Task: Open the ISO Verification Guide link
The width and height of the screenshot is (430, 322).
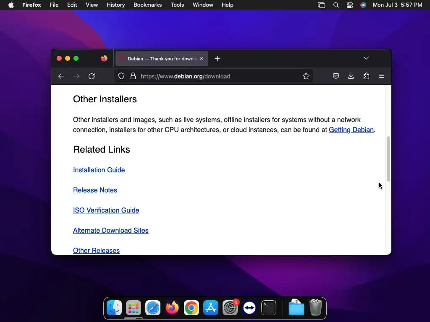Action: (106, 210)
